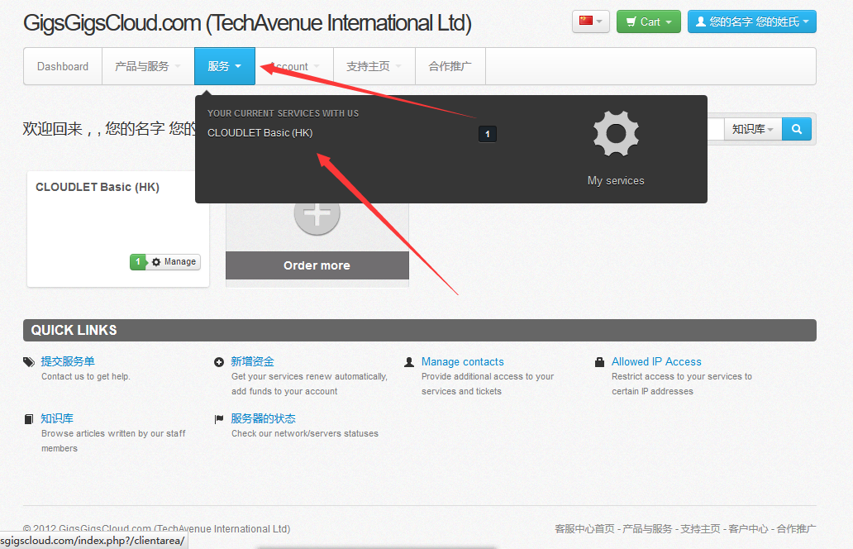The image size is (853, 549).
Task: Click the tag icon beside 提交服务单
Action: click(x=29, y=362)
